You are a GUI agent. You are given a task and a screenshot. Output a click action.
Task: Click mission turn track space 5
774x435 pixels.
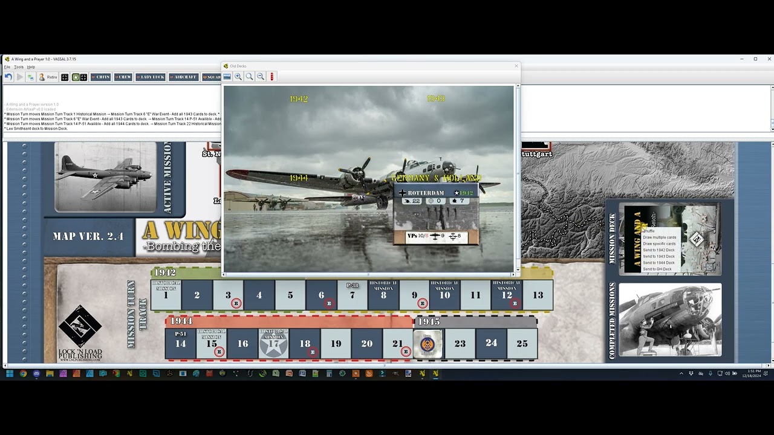tap(290, 295)
